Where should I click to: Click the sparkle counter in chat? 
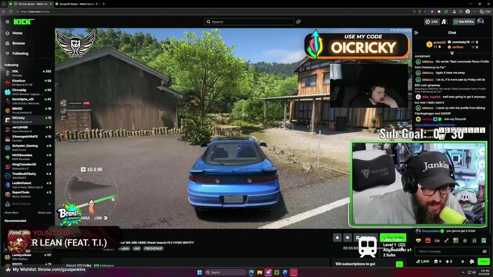(449, 262)
